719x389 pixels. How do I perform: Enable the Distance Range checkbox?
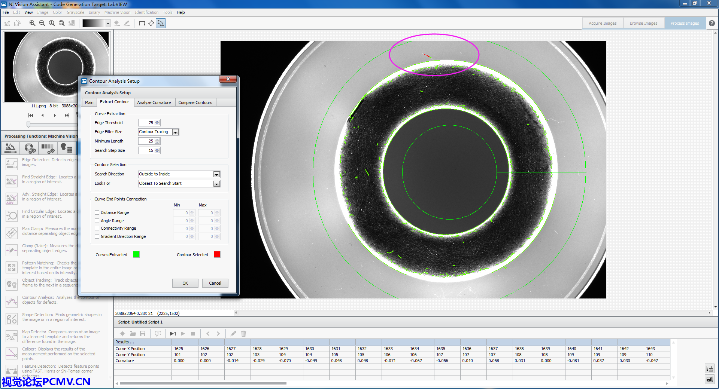point(97,212)
